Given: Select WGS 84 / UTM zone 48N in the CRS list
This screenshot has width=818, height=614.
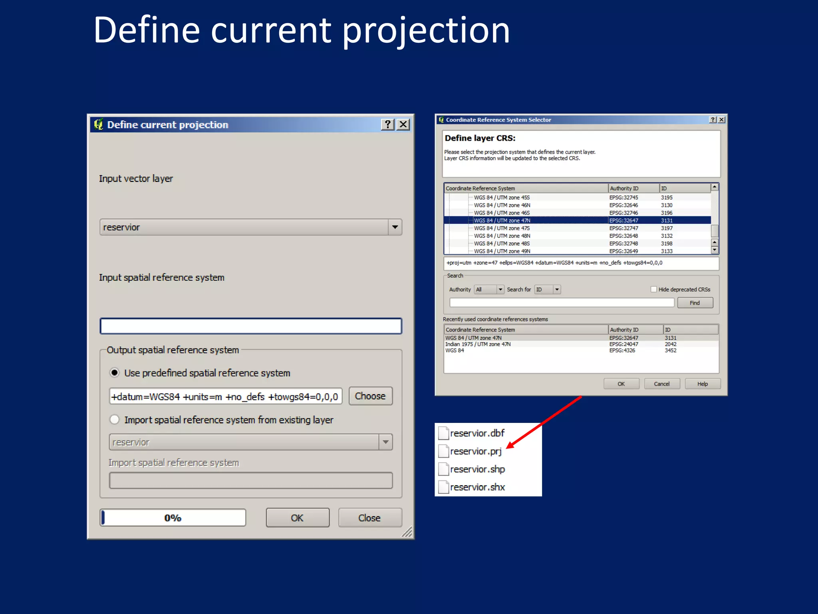Looking at the screenshot, I should coord(502,236).
